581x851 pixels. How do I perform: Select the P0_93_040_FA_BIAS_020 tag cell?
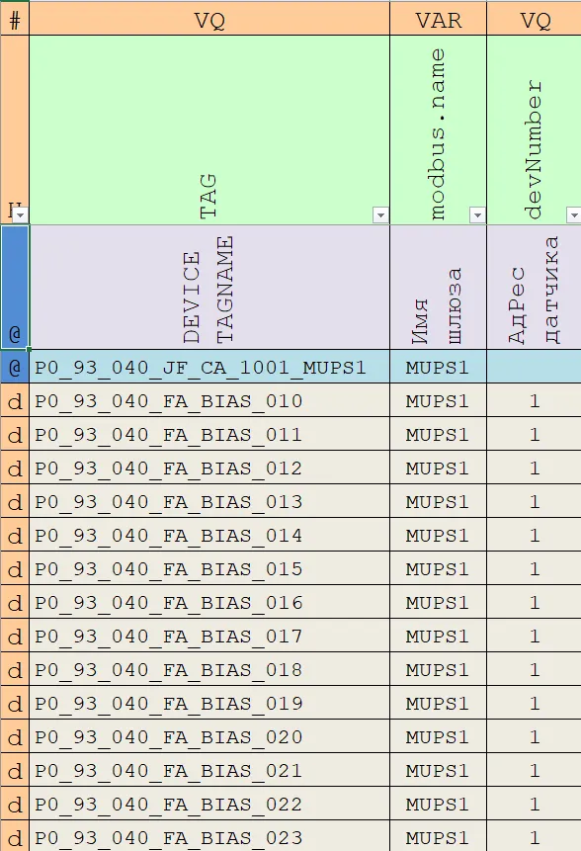[209, 737]
